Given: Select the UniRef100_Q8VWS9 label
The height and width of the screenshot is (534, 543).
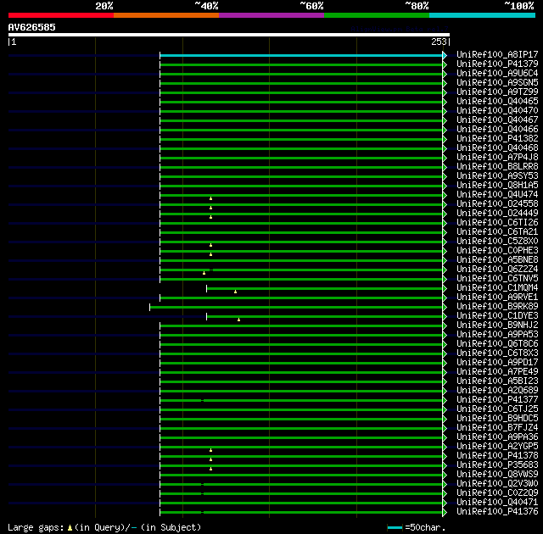Looking at the screenshot, I should (497, 474).
